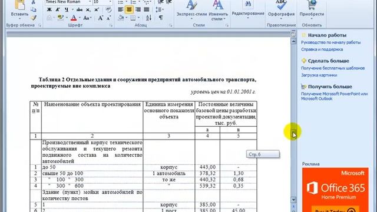Click the numbered list icon
The width and height of the screenshot is (377, 212).
click(x=133, y=2)
